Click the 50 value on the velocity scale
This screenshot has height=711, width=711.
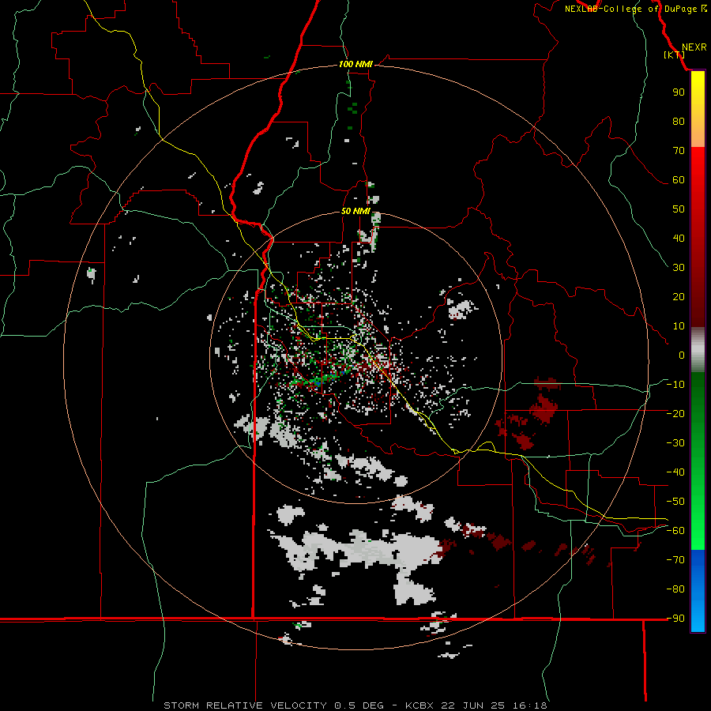tap(679, 209)
